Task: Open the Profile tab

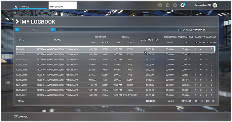Action: [25, 7]
